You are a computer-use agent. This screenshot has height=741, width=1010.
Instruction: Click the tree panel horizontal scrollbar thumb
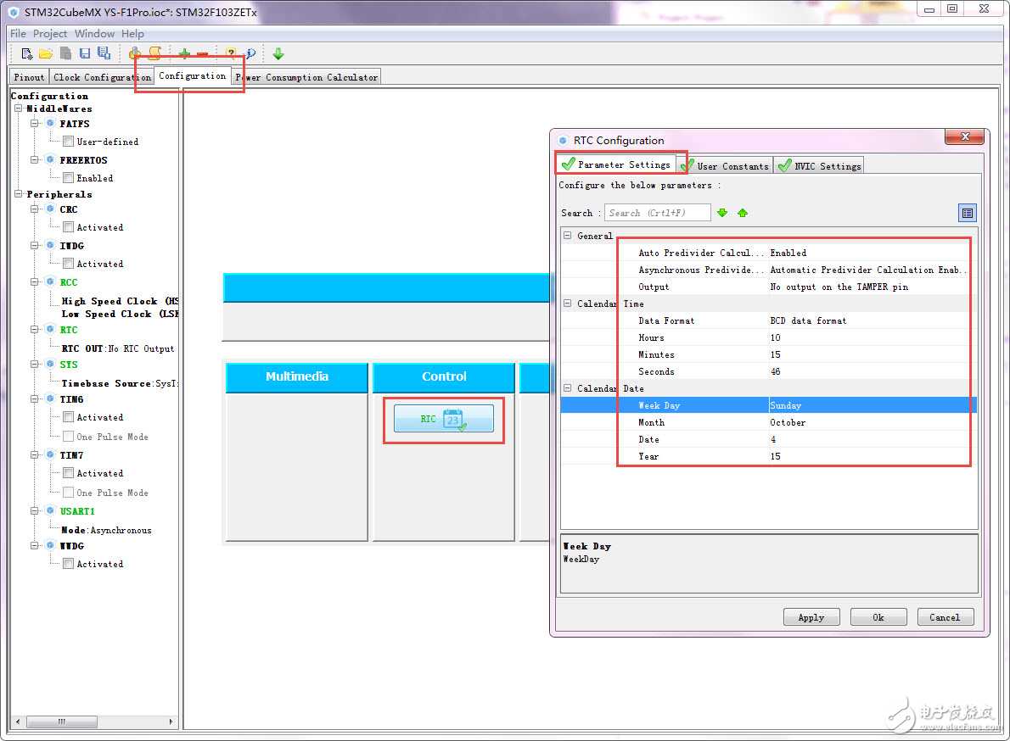point(62,721)
